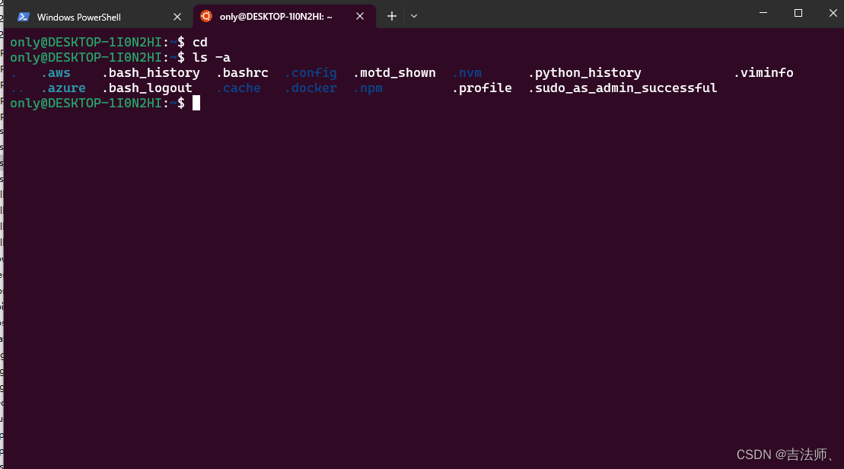The image size is (844, 469).
Task: Click the .azure directory name in the listing
Action: point(64,88)
